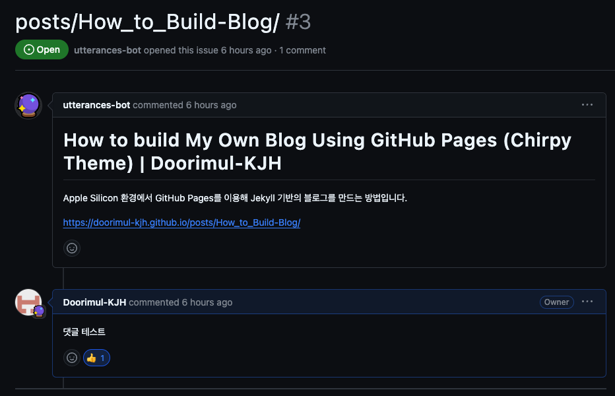Open the kebab menu on Doorimul-KJH's comment
The image size is (615, 396).
(587, 302)
